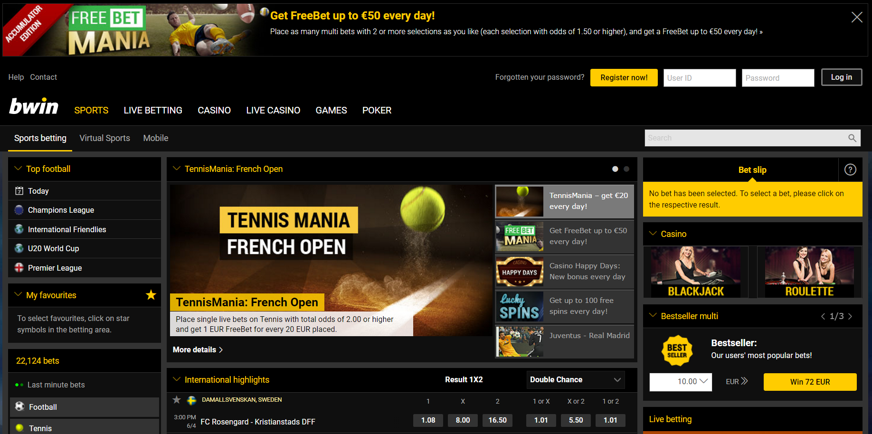The image size is (872, 434).
Task: Click the search magnifier icon
Action: pyautogui.click(x=852, y=138)
